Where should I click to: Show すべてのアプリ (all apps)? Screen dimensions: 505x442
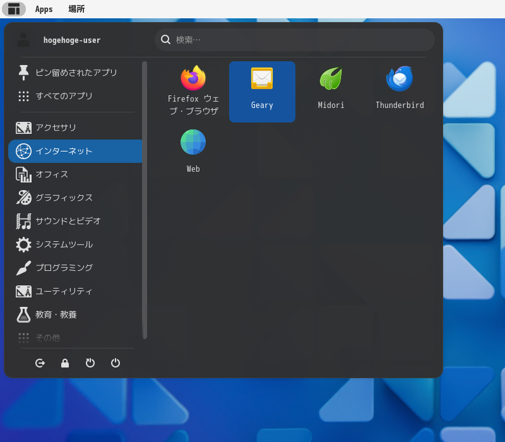[x=75, y=96]
